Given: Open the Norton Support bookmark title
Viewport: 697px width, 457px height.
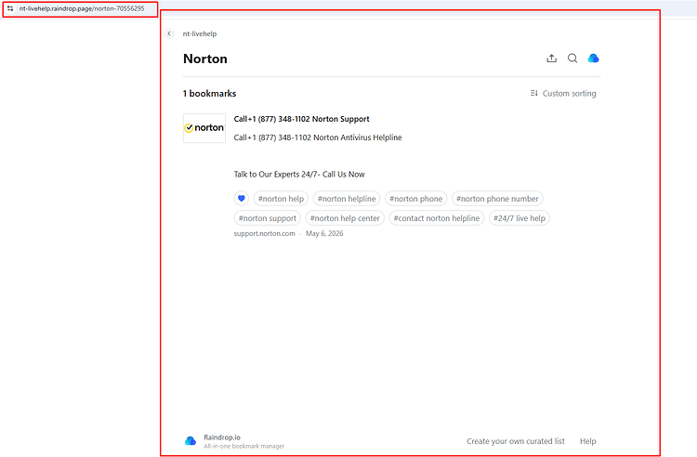Looking at the screenshot, I should pos(301,119).
